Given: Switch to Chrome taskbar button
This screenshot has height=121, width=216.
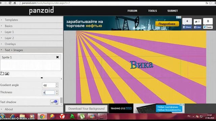Looking at the screenshot, I should [42, 116].
